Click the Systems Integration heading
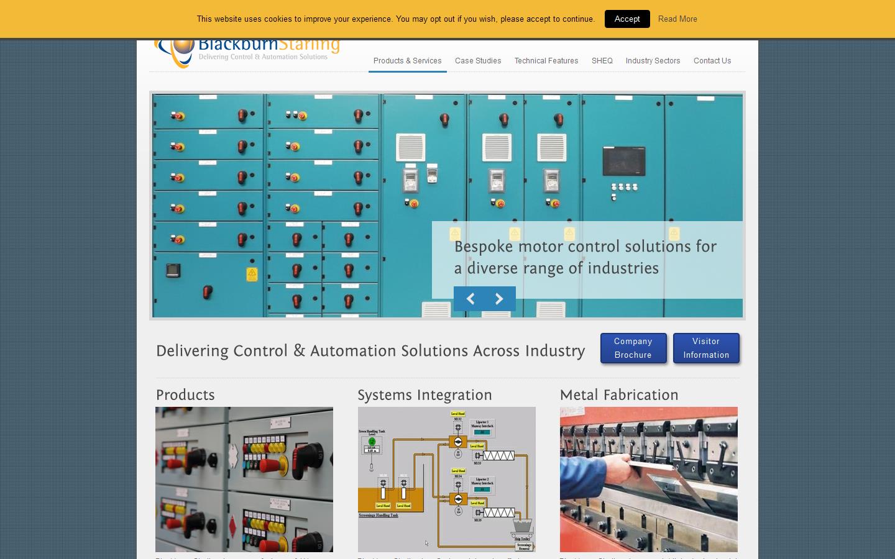 click(x=425, y=395)
